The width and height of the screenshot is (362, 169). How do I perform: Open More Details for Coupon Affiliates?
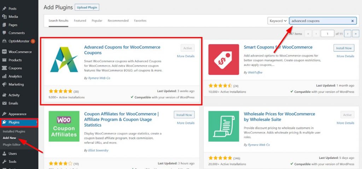[x=186, y=123]
